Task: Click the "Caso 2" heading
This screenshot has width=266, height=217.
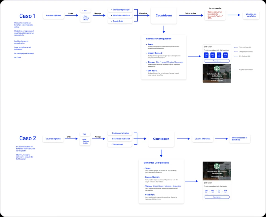Action: tap(28, 138)
